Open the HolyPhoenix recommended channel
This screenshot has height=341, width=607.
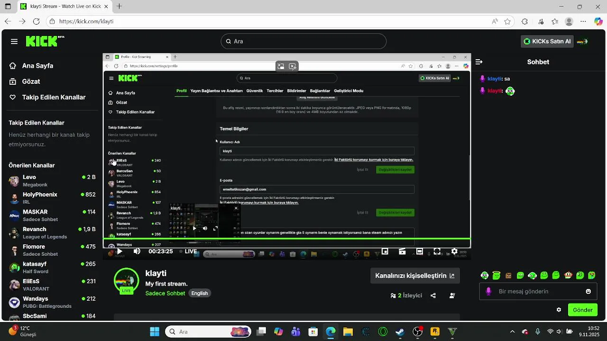click(x=52, y=198)
